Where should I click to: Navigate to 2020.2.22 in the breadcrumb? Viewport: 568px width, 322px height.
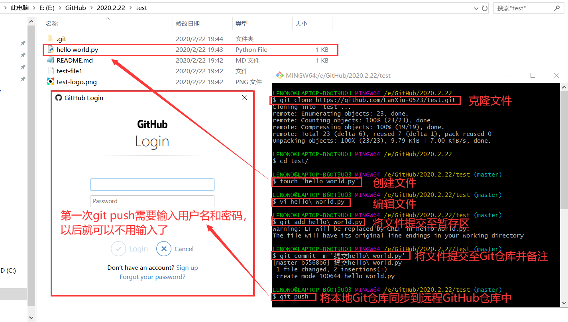(111, 8)
